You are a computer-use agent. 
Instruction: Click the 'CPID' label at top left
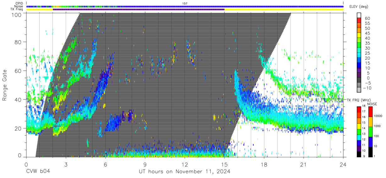click(x=19, y=3)
